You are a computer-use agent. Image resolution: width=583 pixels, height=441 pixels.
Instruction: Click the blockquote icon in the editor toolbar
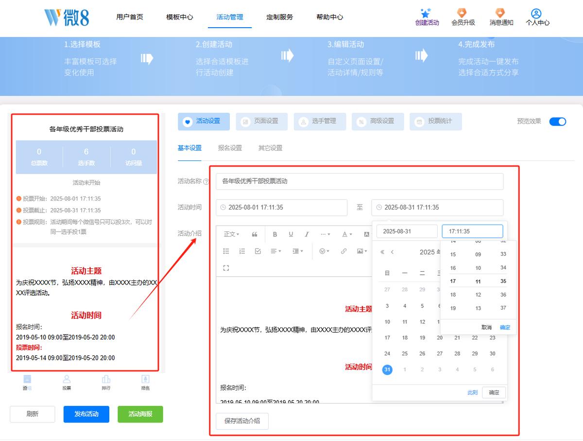[255, 234]
